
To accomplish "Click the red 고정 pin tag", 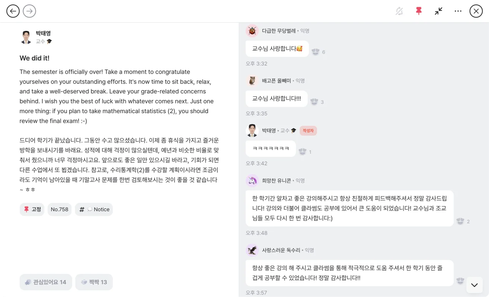I will pos(32,209).
